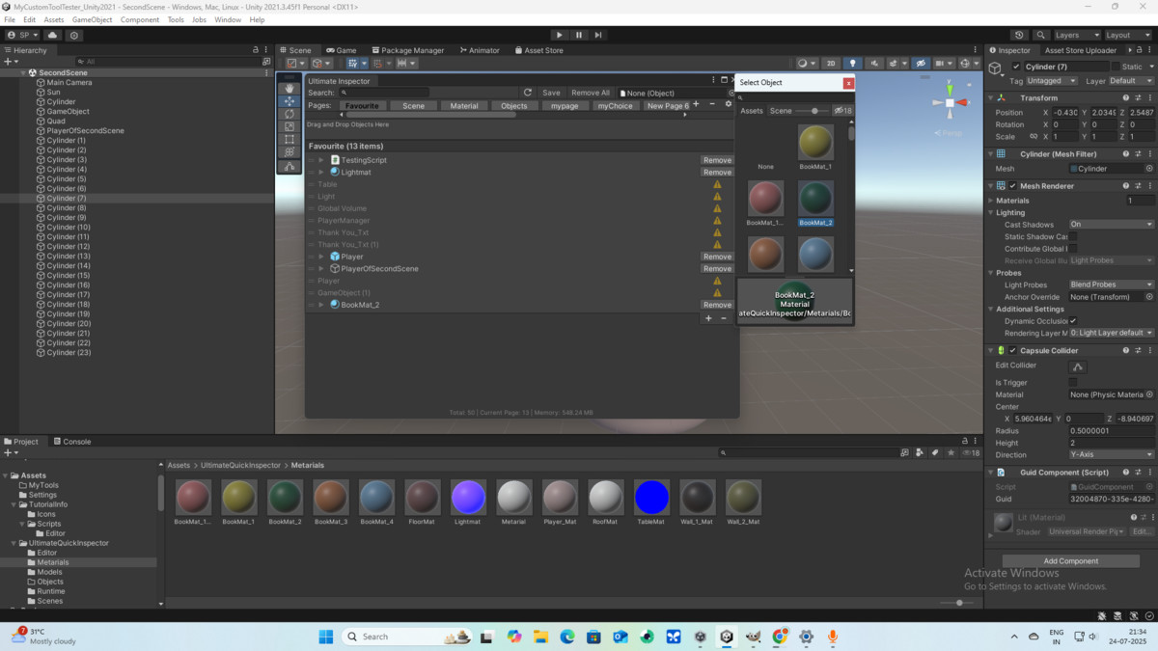This screenshot has width=1158, height=651.
Task: Click the Pause button
Action: tap(579, 35)
